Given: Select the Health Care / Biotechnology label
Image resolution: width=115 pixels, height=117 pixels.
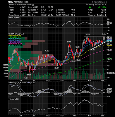Looking at the screenshot, I should tap(22, 5).
